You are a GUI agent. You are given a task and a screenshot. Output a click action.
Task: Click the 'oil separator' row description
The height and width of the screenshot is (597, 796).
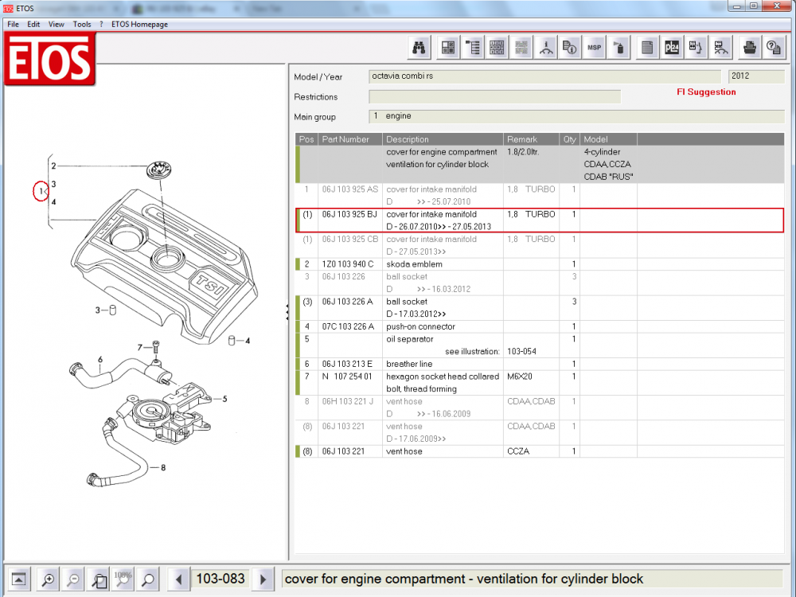point(410,339)
